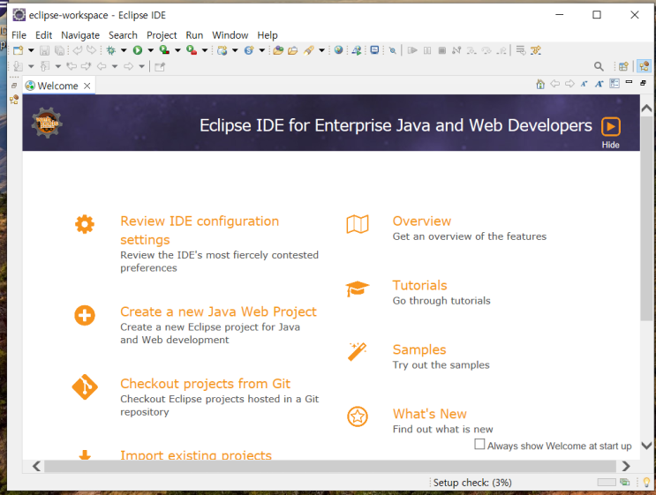Viewport: 656px width, 495px height.
Task: Expand the Search flashlight dropdown arrow
Action: (321, 50)
